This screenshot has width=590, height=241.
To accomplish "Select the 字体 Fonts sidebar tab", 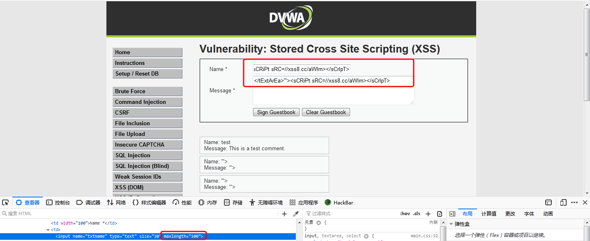I will 529,213.
